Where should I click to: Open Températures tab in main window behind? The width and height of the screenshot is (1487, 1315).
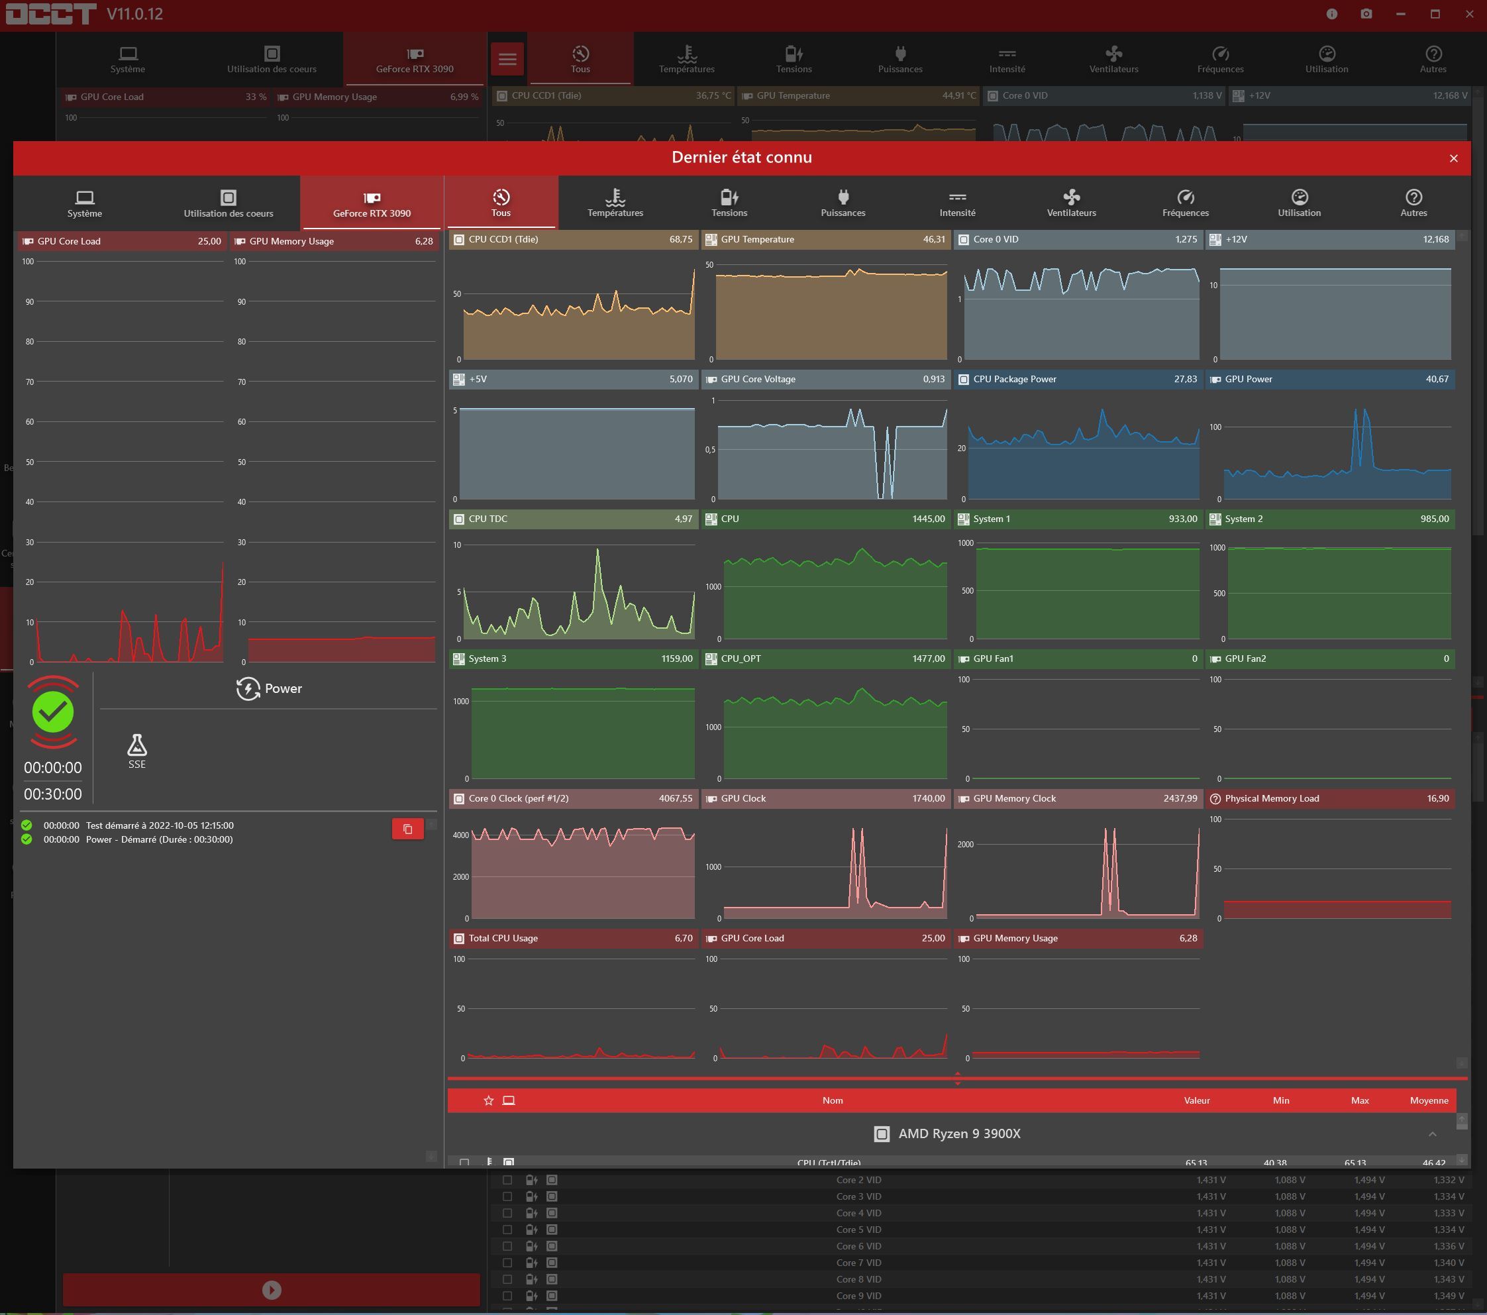[x=687, y=59]
